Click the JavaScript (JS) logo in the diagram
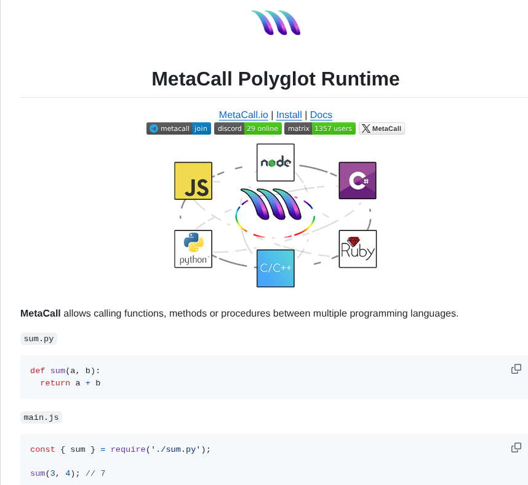 pyautogui.click(x=193, y=180)
